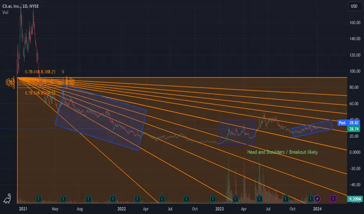Open earnings marker just before Oct 2022 label
This screenshot has width=364, height=214.
186,198
